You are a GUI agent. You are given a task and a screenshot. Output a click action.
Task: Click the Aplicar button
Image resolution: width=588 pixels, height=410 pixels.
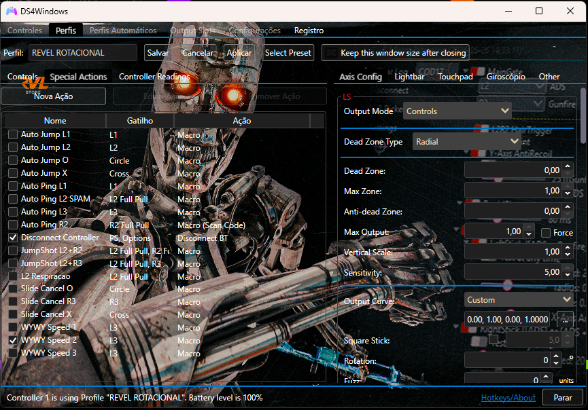(239, 53)
